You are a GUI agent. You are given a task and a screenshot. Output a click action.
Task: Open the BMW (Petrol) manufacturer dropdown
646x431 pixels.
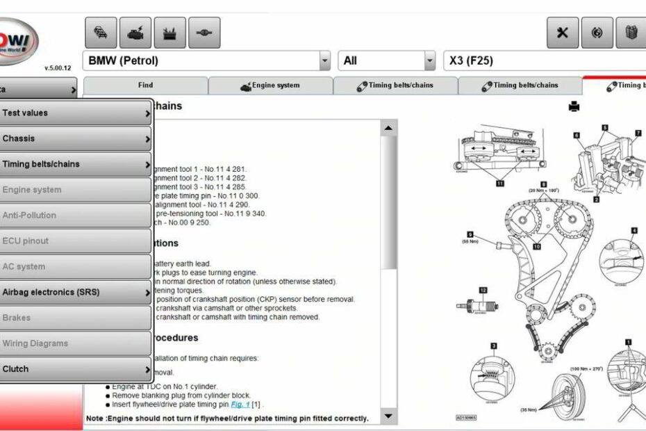pos(207,61)
